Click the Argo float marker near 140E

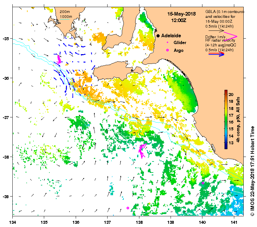click(203, 183)
